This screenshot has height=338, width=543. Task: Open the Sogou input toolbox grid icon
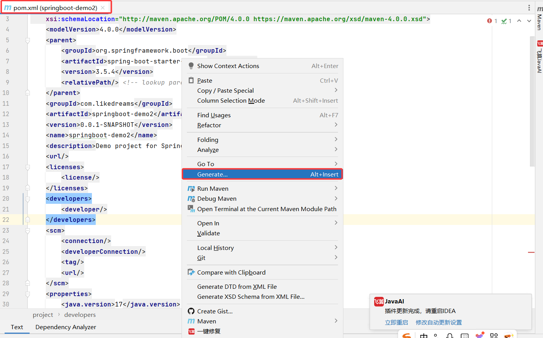[x=494, y=336]
